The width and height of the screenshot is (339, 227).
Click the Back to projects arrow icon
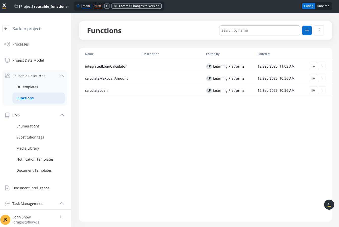tap(6, 29)
